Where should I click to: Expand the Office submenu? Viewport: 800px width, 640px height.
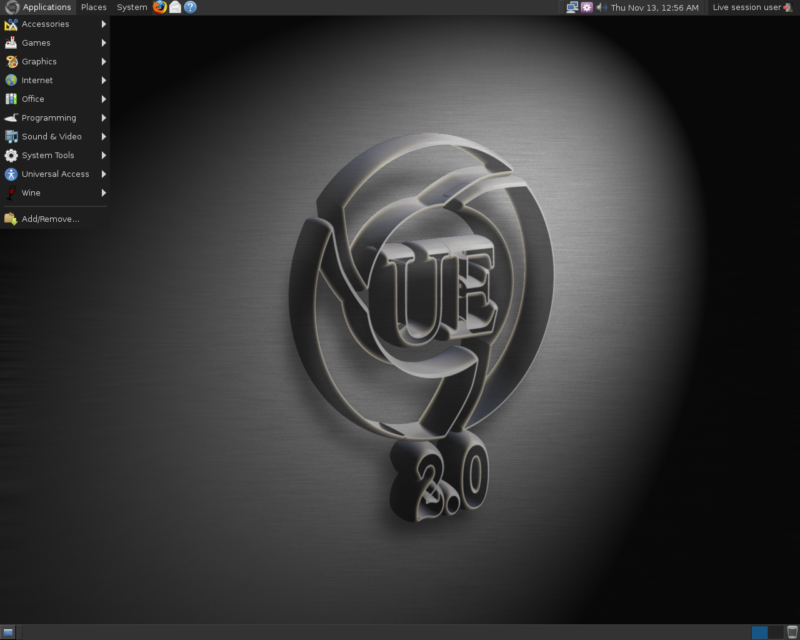point(55,99)
